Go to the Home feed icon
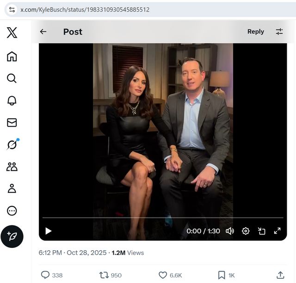The height and width of the screenshot is (283, 296). click(12, 57)
